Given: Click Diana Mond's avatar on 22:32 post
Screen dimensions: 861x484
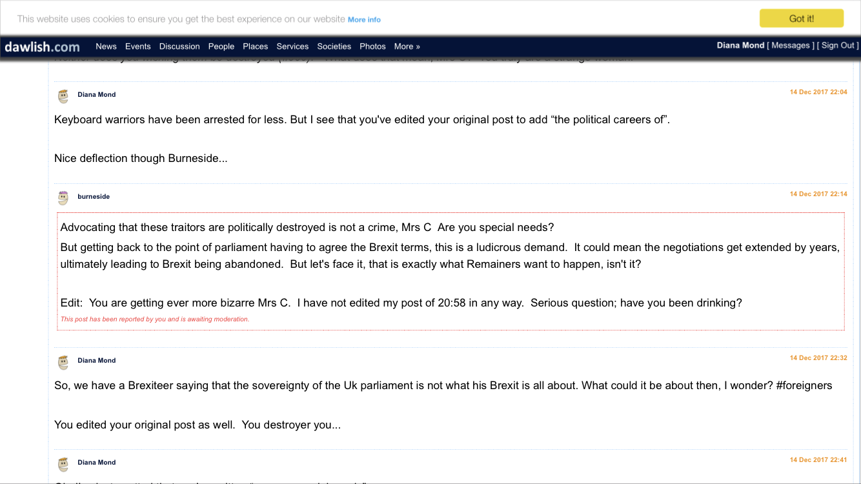Looking at the screenshot, I should 63,362.
